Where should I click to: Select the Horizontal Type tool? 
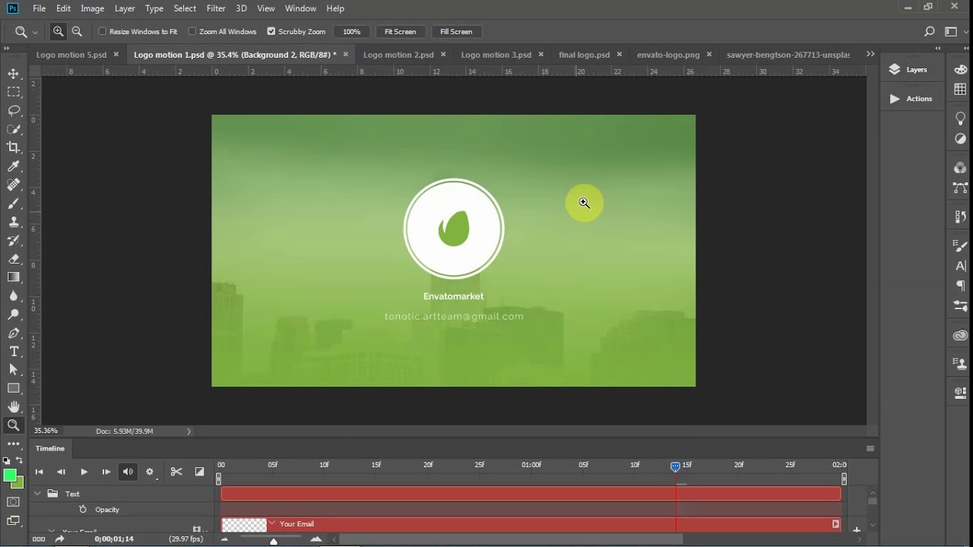[14, 351]
